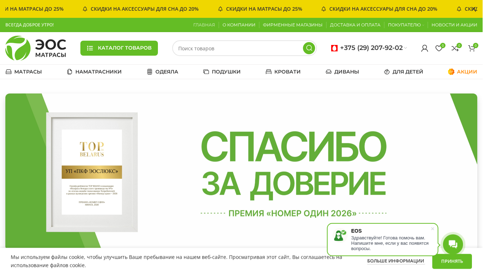Close the EOS chat greeting popup
This screenshot has width=488, height=274.
click(x=433, y=229)
